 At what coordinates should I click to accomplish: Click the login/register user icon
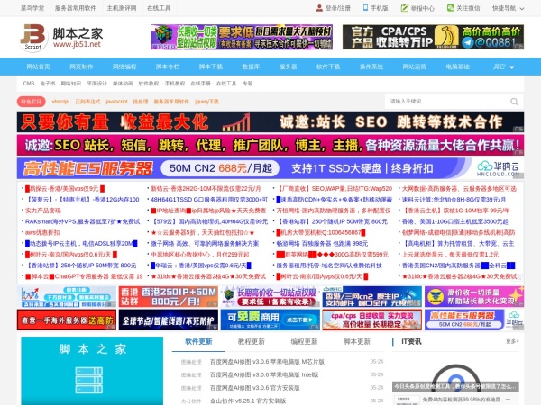tap(319, 8)
